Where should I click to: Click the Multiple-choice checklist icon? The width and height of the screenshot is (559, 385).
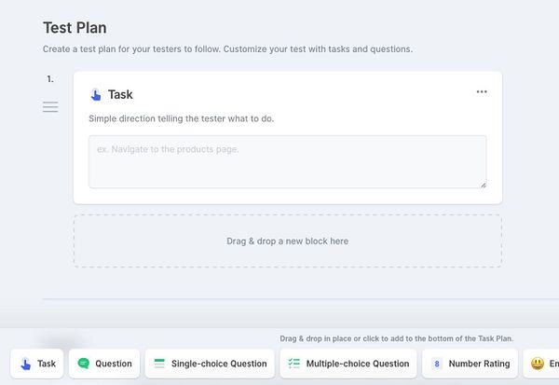click(294, 364)
